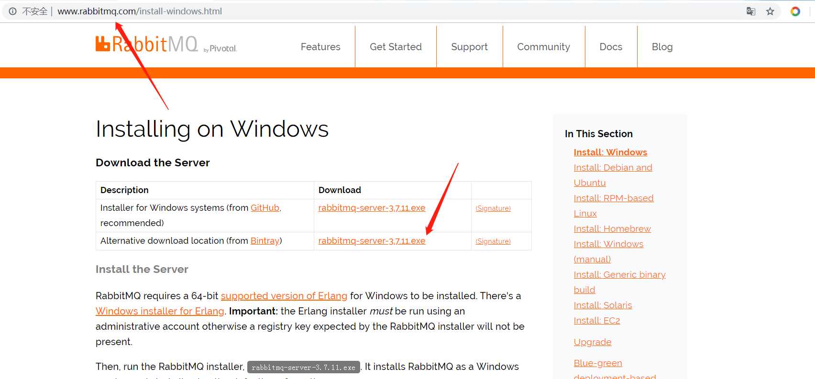Image resolution: width=815 pixels, height=379 pixels.
Task: Click the colorful browser extension icon
Action: 795,11
